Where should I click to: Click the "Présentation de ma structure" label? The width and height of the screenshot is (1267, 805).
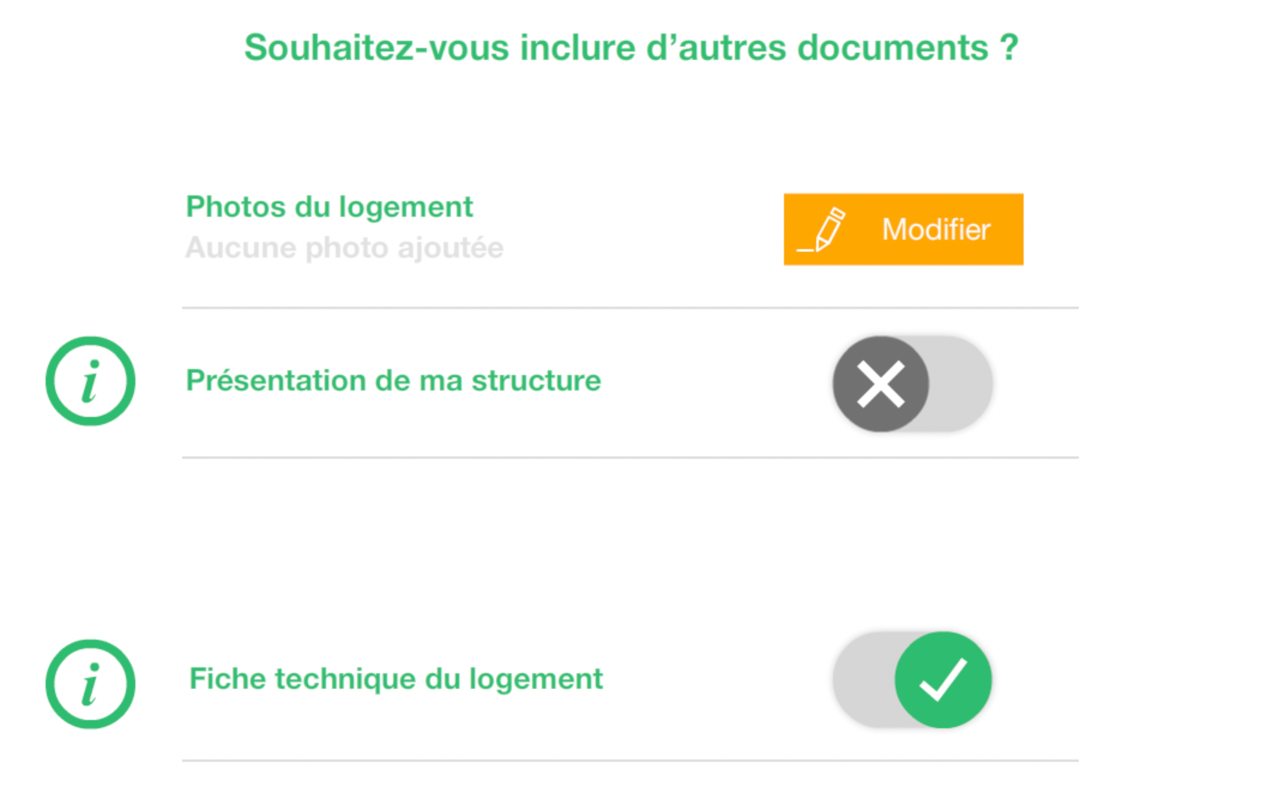click(x=393, y=381)
